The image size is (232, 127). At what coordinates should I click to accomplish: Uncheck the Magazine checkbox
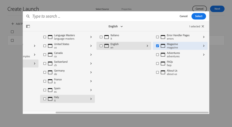tap(157, 46)
